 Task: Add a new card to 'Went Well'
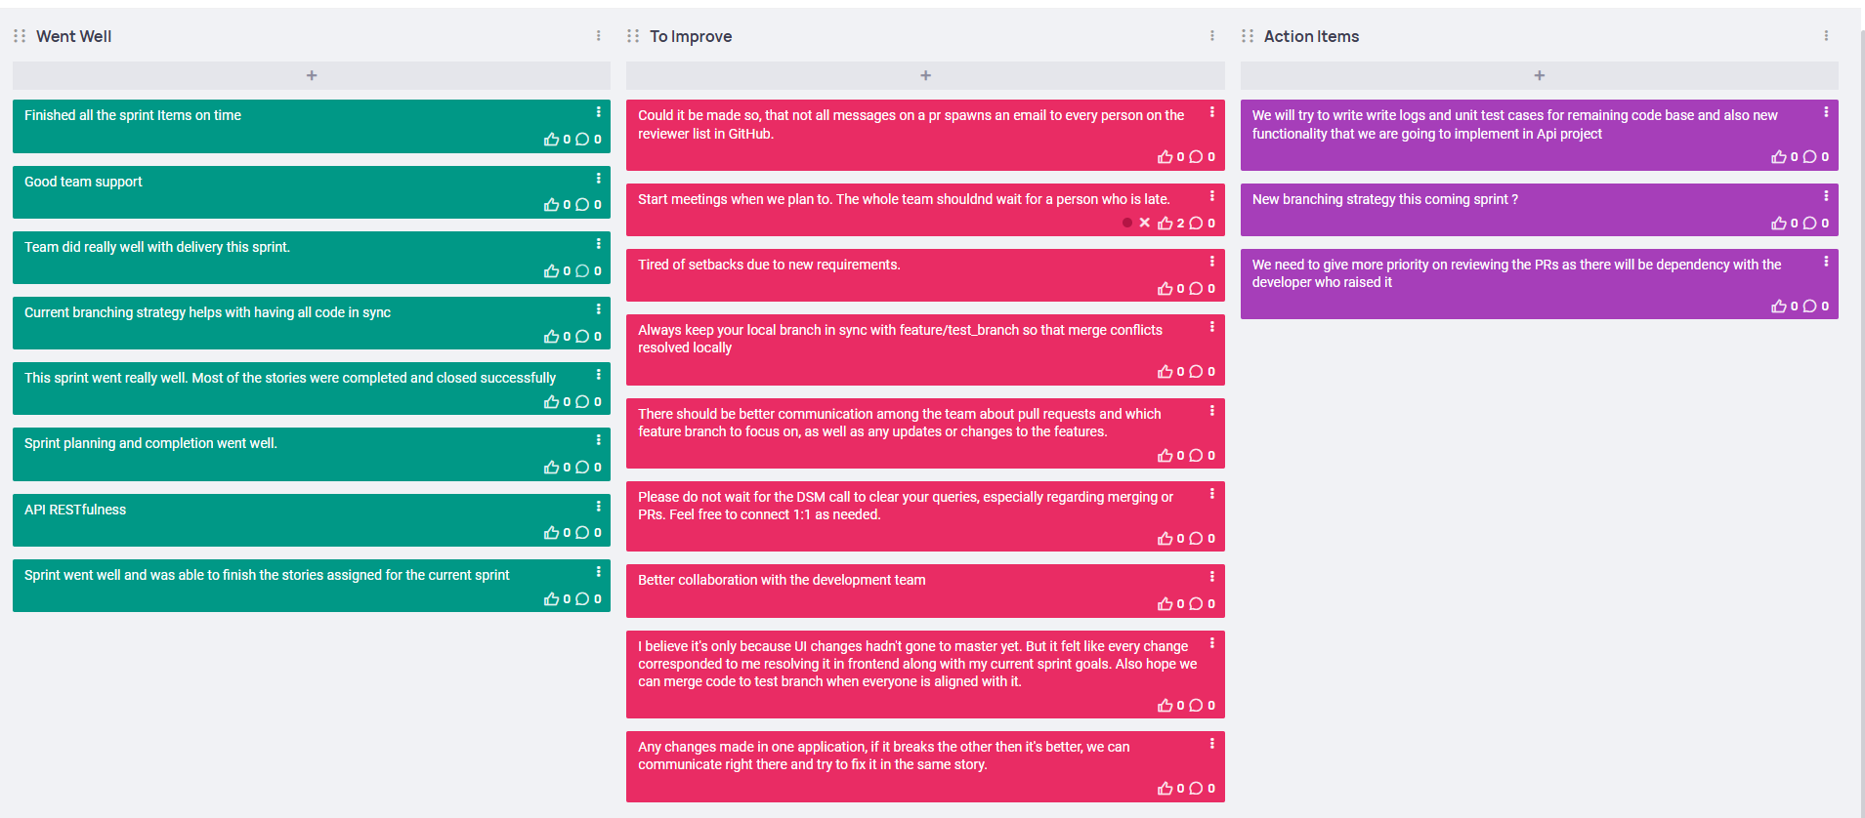(312, 75)
